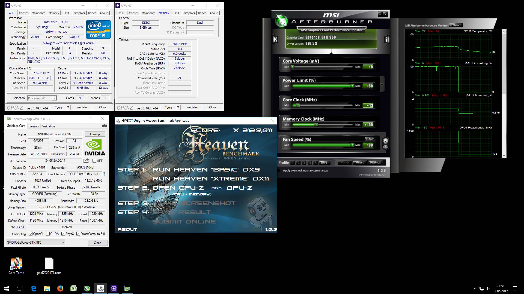The width and height of the screenshot is (524, 294).
Task: Switch to CPU-Z purple taskbar icon
Action: point(114,289)
